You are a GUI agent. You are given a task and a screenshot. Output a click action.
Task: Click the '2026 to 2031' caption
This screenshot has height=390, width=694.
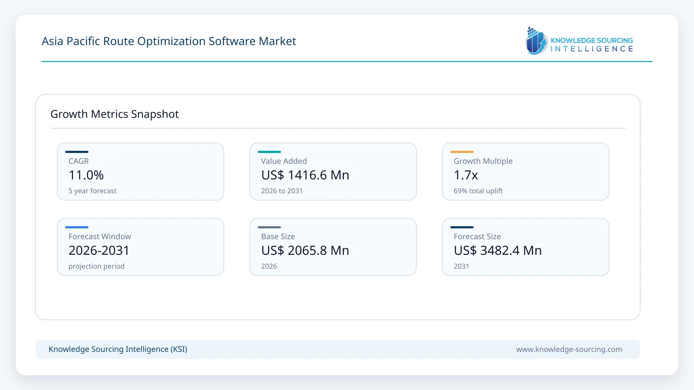point(282,191)
